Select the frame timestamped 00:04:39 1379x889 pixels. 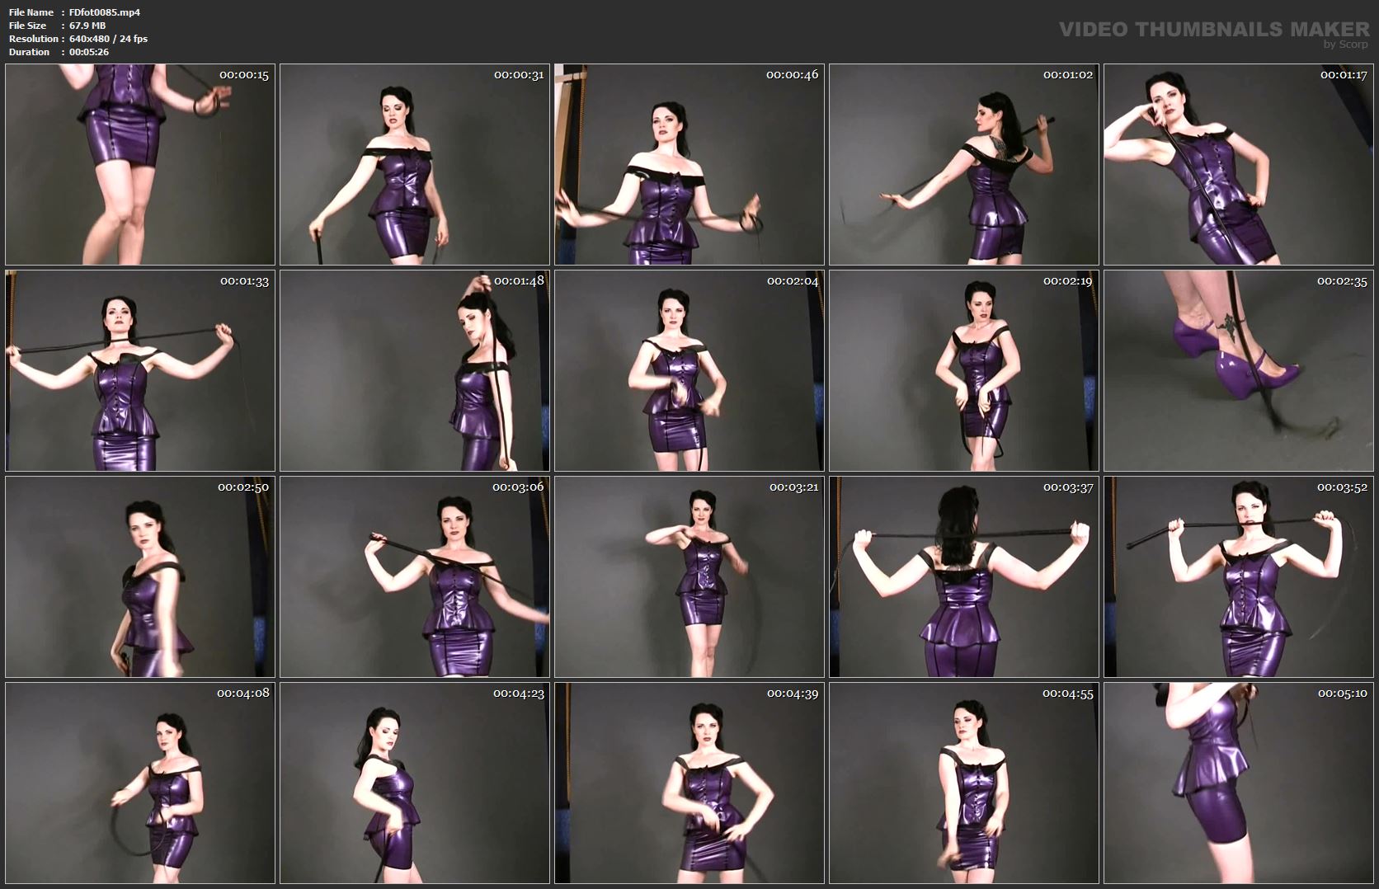pyautogui.click(x=689, y=783)
